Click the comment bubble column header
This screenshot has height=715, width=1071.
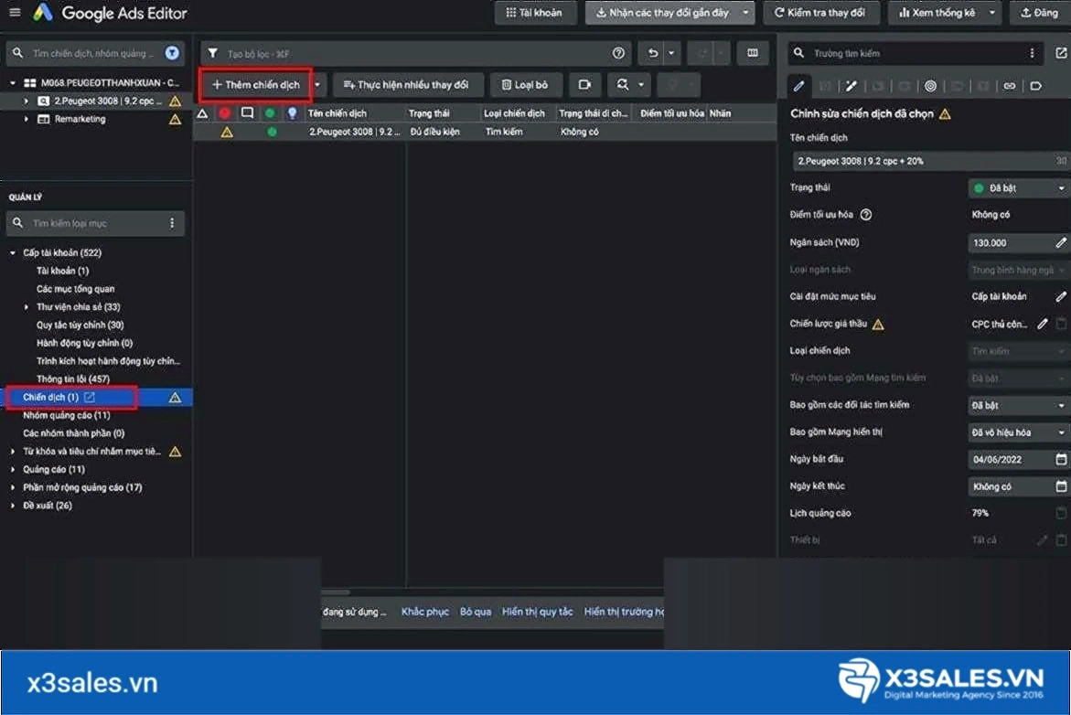(x=247, y=113)
